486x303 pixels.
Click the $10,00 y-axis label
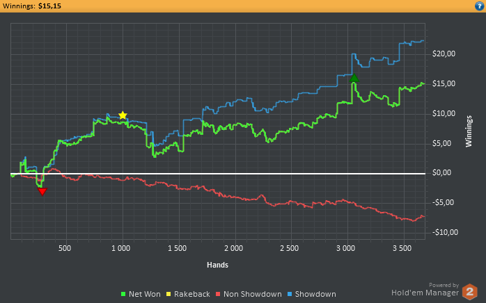click(x=444, y=113)
